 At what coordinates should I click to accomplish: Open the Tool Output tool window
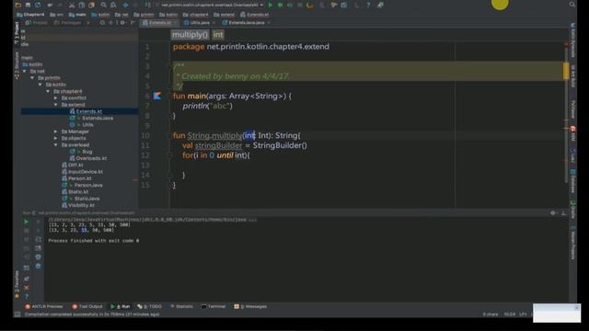coord(87,306)
